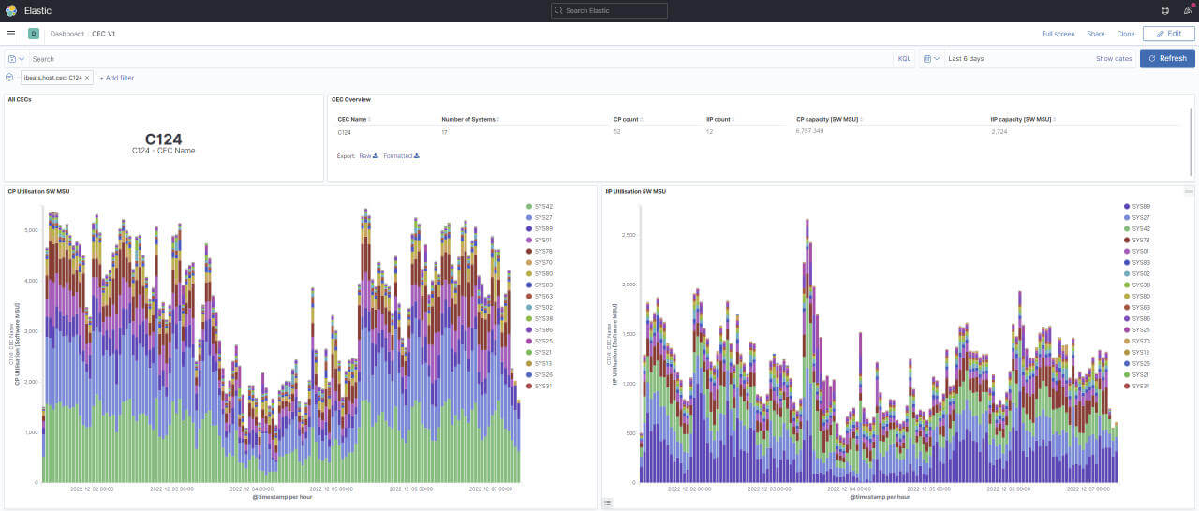Click the green D space avatar
The image size is (1199, 511).
coord(34,34)
